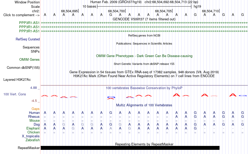Select the Mouse alignment row label
The width and height of the screenshot is (248, 154).
tap(34, 120)
